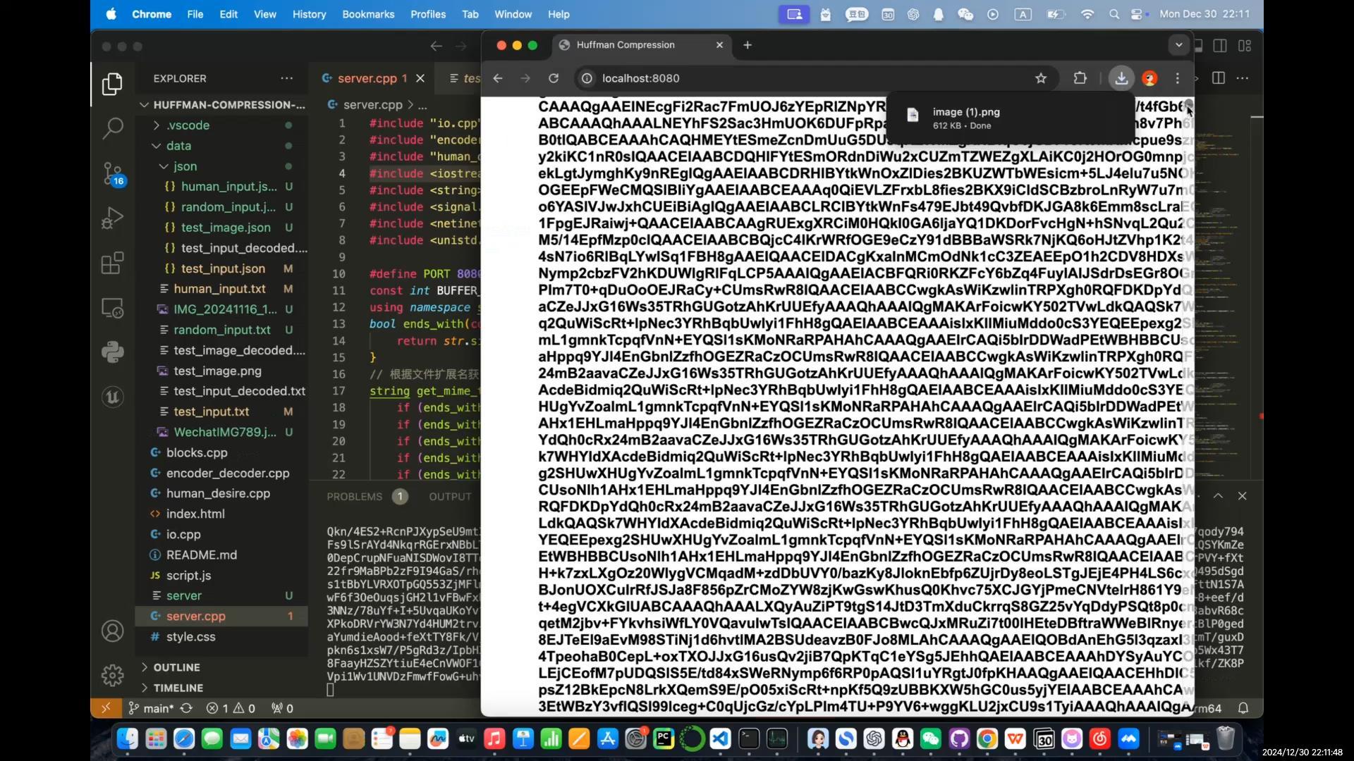Open the Manage gear in VS Code

pos(112,675)
